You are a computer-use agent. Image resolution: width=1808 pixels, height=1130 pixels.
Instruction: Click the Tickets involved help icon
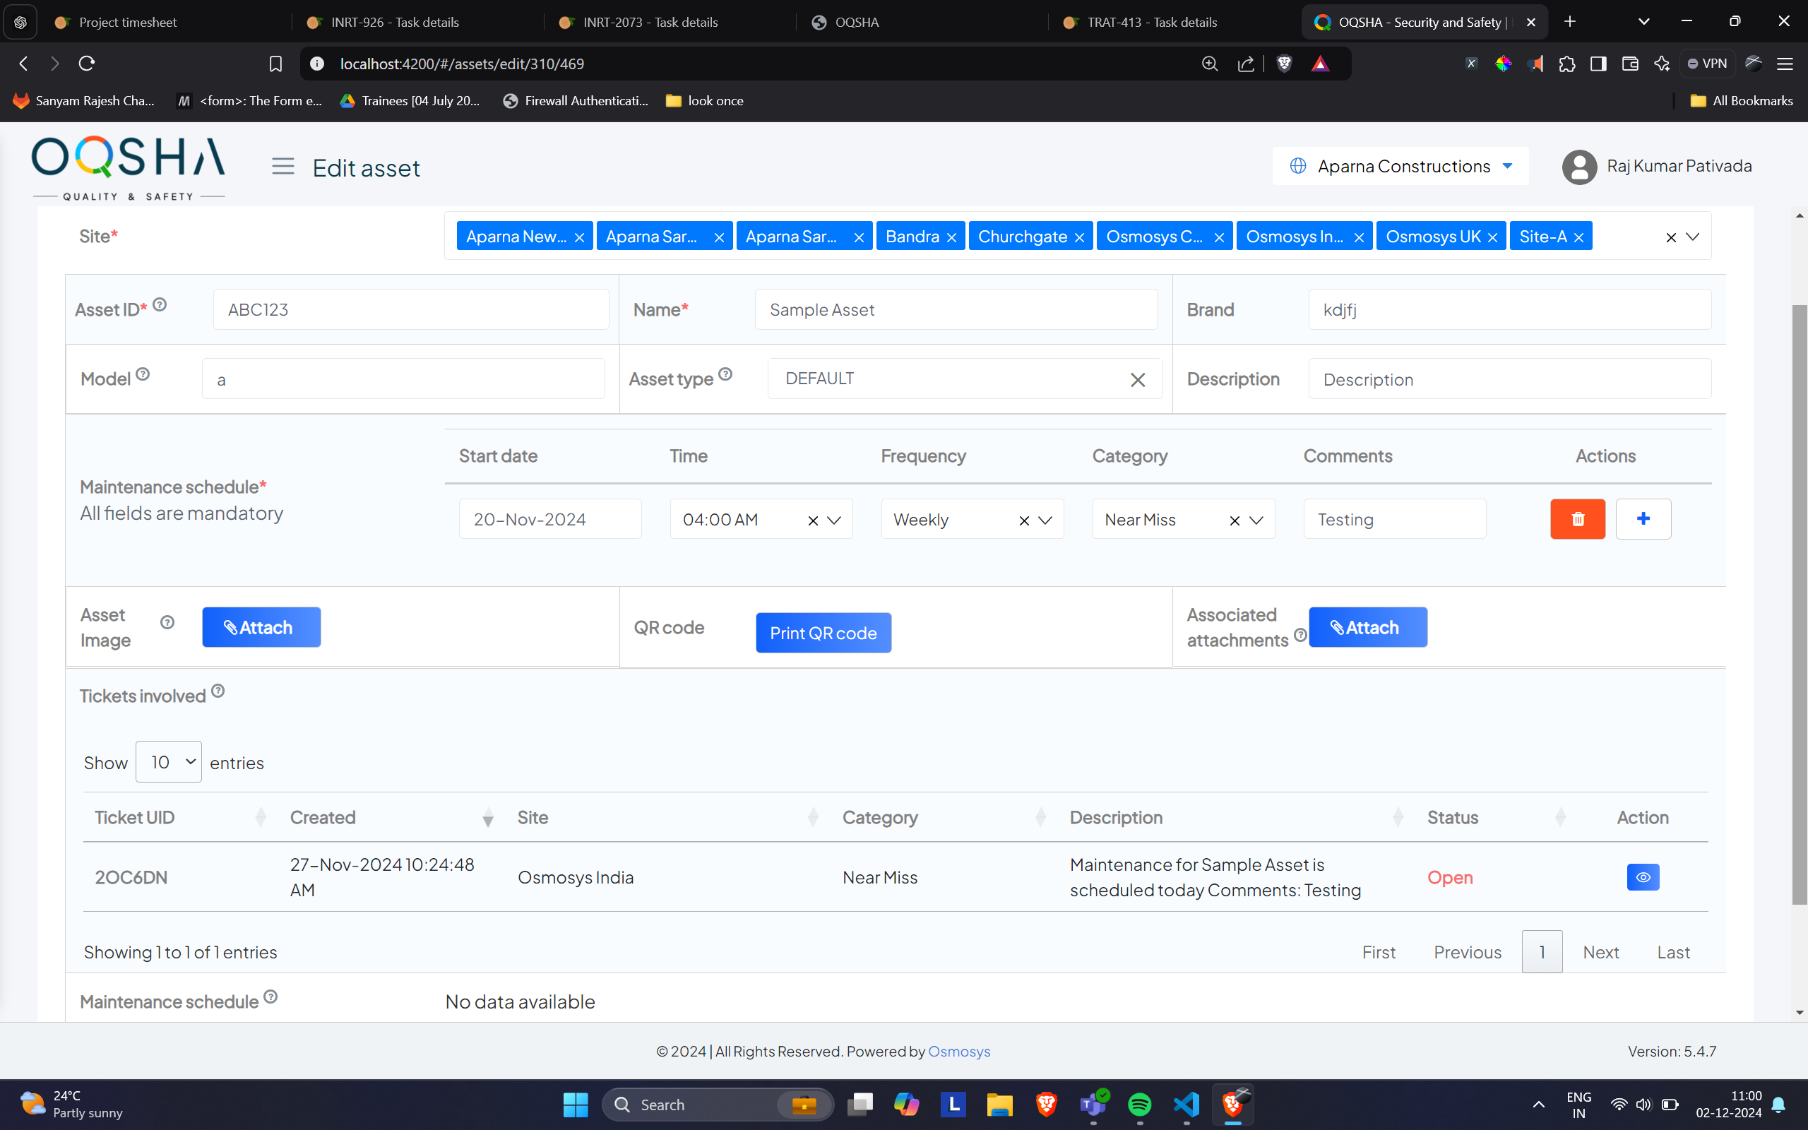(x=218, y=691)
